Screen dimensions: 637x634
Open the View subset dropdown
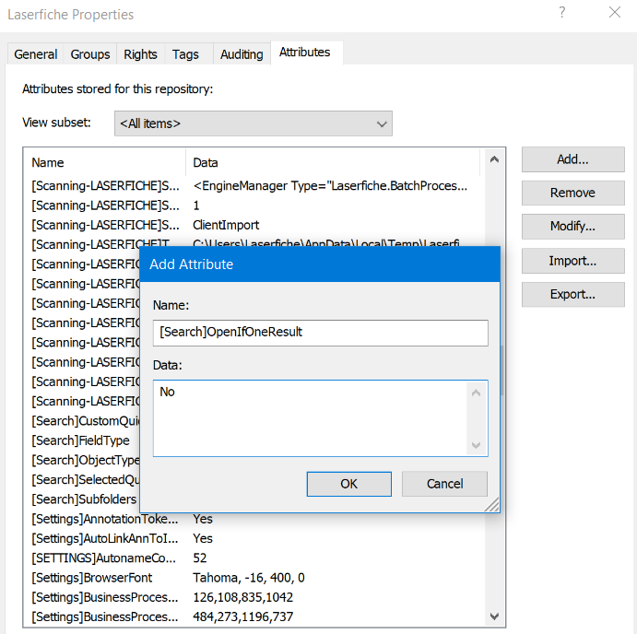pos(254,123)
